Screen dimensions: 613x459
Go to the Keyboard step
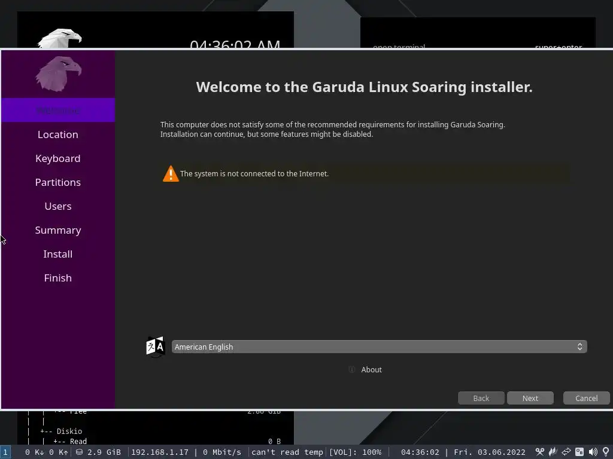(x=58, y=158)
